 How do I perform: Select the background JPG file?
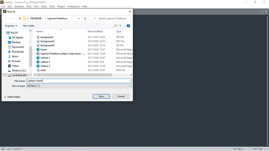click(x=47, y=37)
